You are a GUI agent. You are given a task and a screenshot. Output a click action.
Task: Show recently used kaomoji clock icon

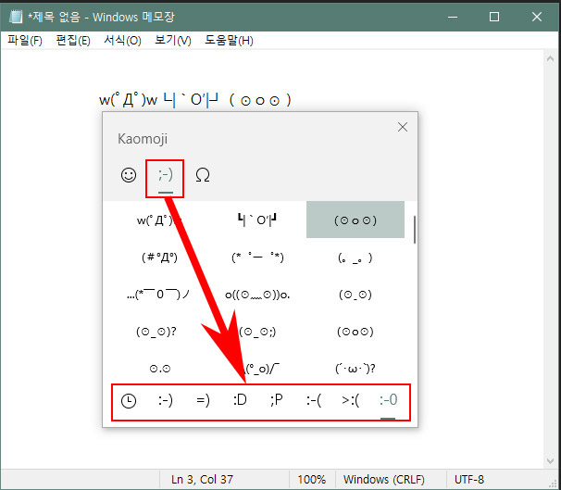129,400
